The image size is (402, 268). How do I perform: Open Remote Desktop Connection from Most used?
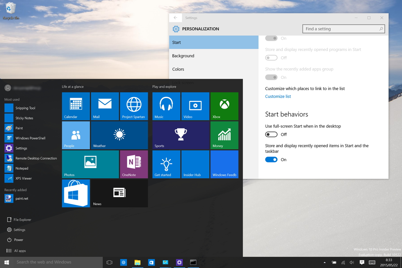31,158
